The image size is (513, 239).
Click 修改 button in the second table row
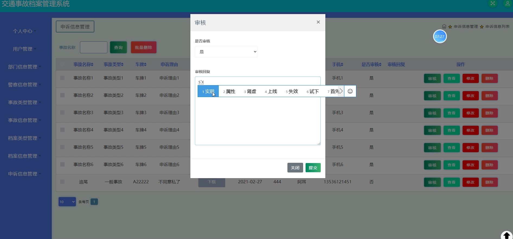pos(470,96)
